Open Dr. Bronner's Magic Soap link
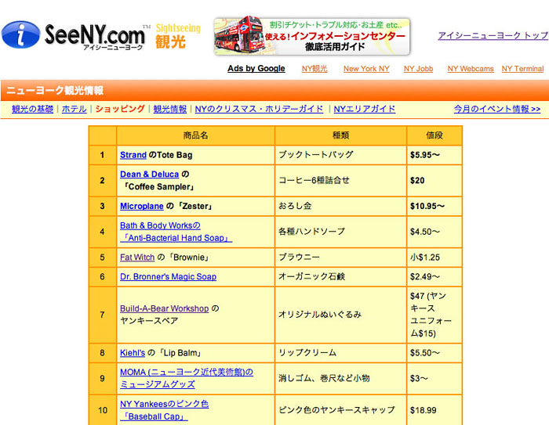 pyautogui.click(x=168, y=276)
